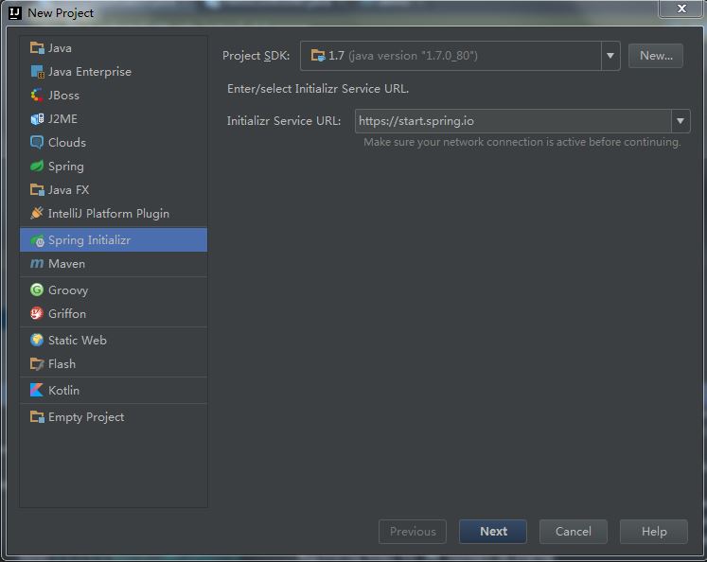Click the Griffon red icon

37,313
